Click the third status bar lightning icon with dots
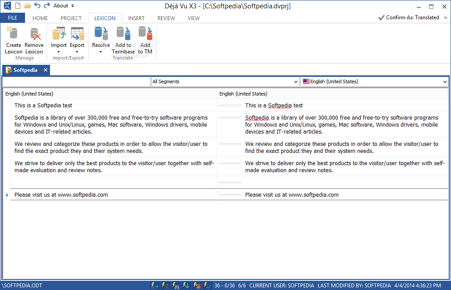 (175, 286)
